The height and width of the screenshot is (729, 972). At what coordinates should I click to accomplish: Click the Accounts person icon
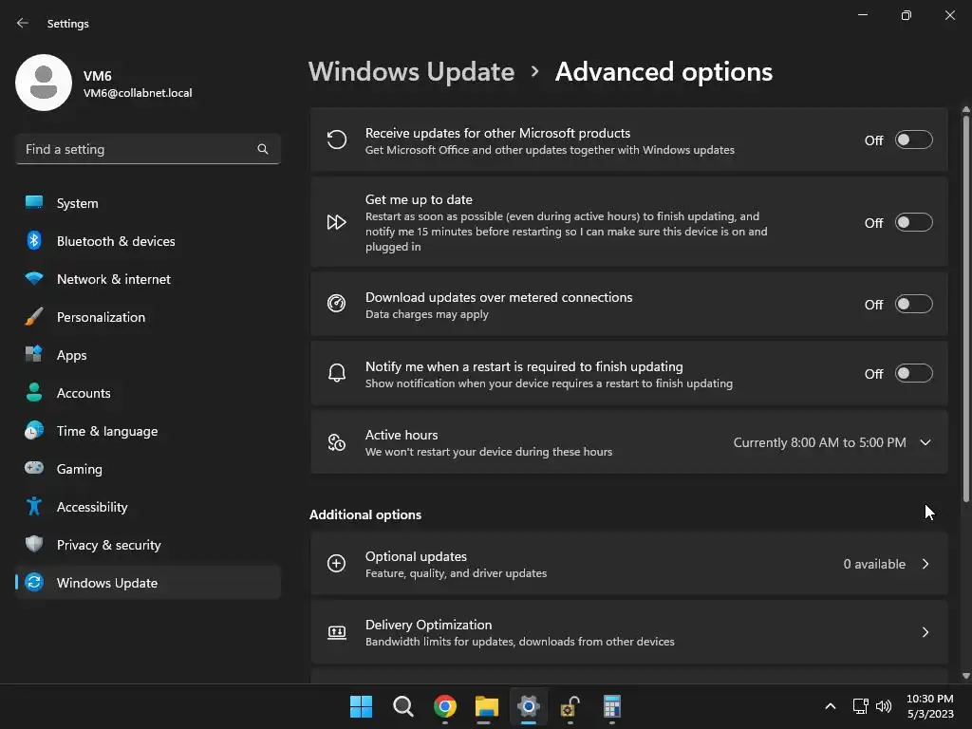pos(34,392)
